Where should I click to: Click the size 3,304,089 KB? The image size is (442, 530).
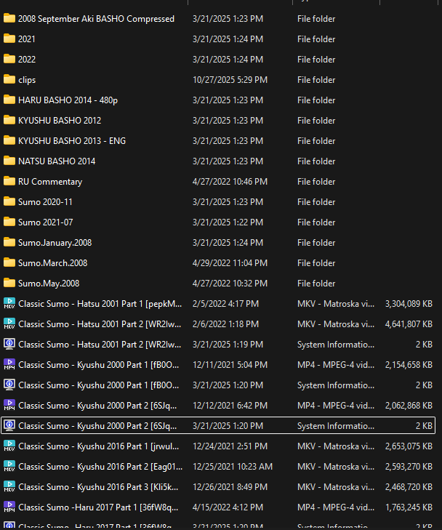[409, 304]
